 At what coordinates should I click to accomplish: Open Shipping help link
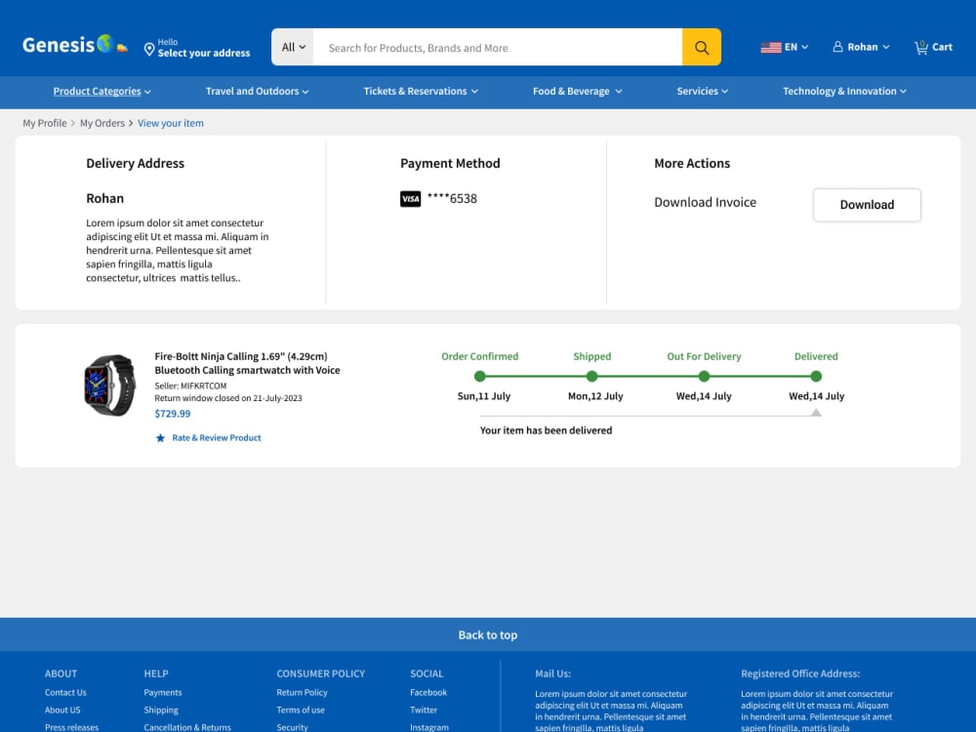click(x=161, y=711)
